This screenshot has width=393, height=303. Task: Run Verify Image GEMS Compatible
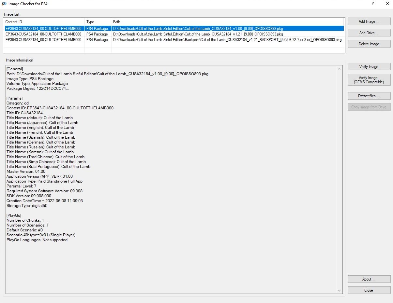tap(369, 80)
